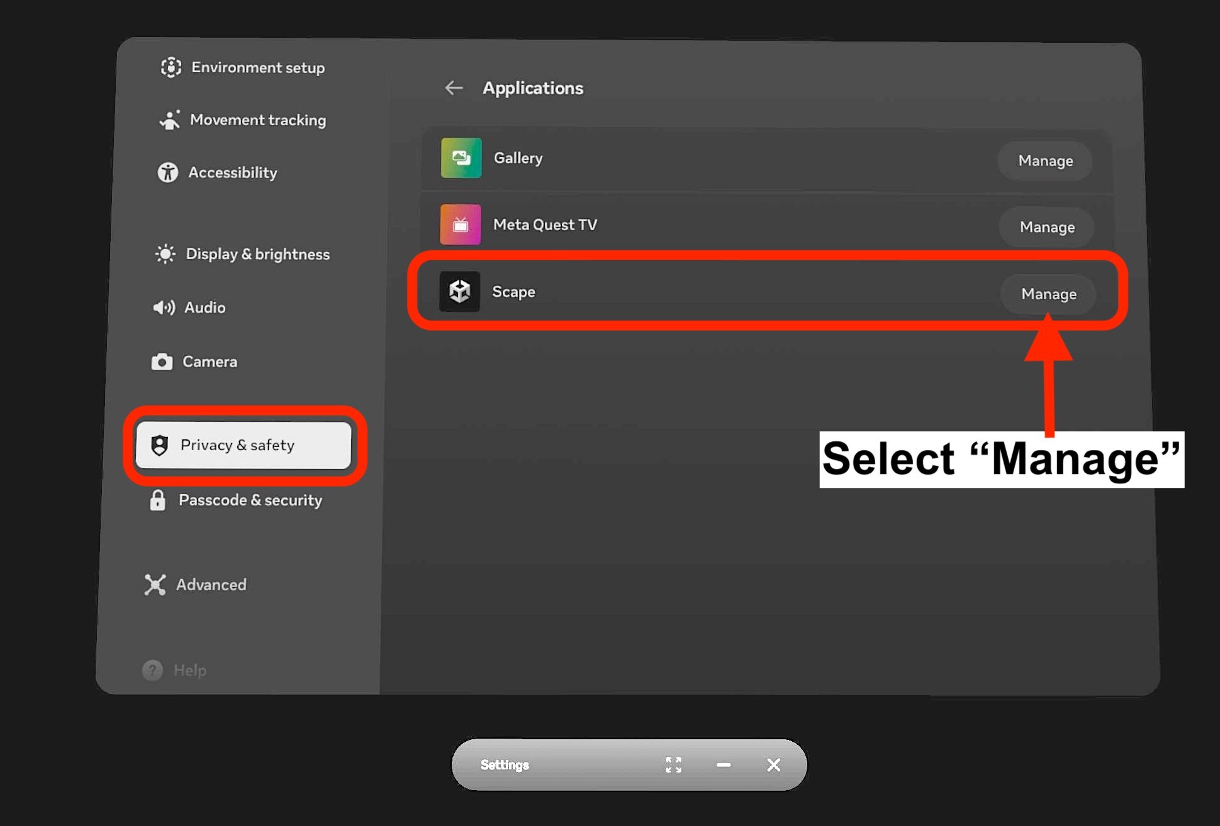Click the Passcode & security lock icon
This screenshot has height=826, width=1220.
click(158, 500)
